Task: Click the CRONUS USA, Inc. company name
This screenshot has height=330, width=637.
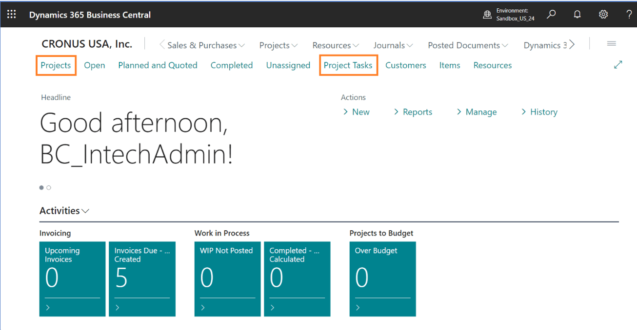Action: tap(87, 44)
